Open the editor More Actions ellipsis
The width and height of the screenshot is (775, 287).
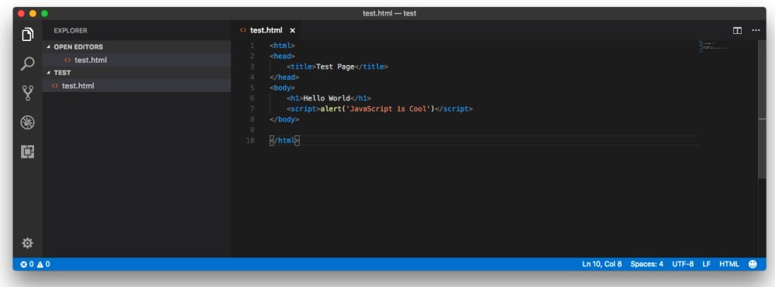756,31
